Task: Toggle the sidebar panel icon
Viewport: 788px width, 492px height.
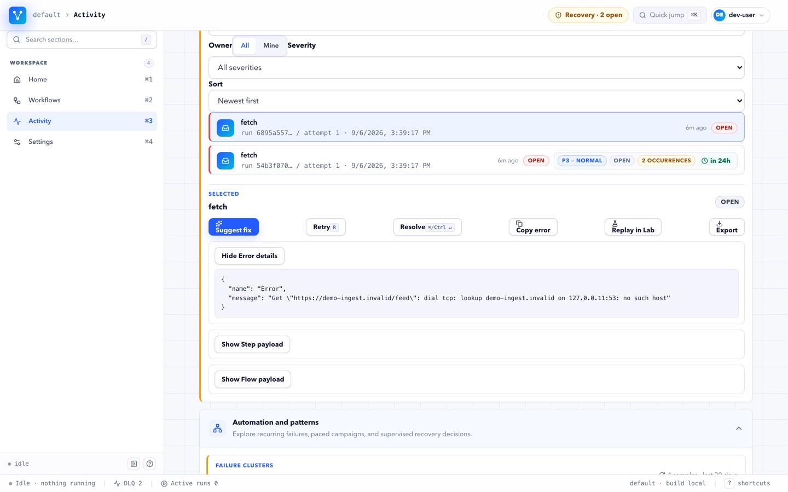Action: pyautogui.click(x=134, y=464)
